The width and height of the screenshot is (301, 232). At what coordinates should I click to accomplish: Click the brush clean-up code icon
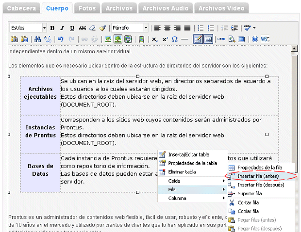102,28
